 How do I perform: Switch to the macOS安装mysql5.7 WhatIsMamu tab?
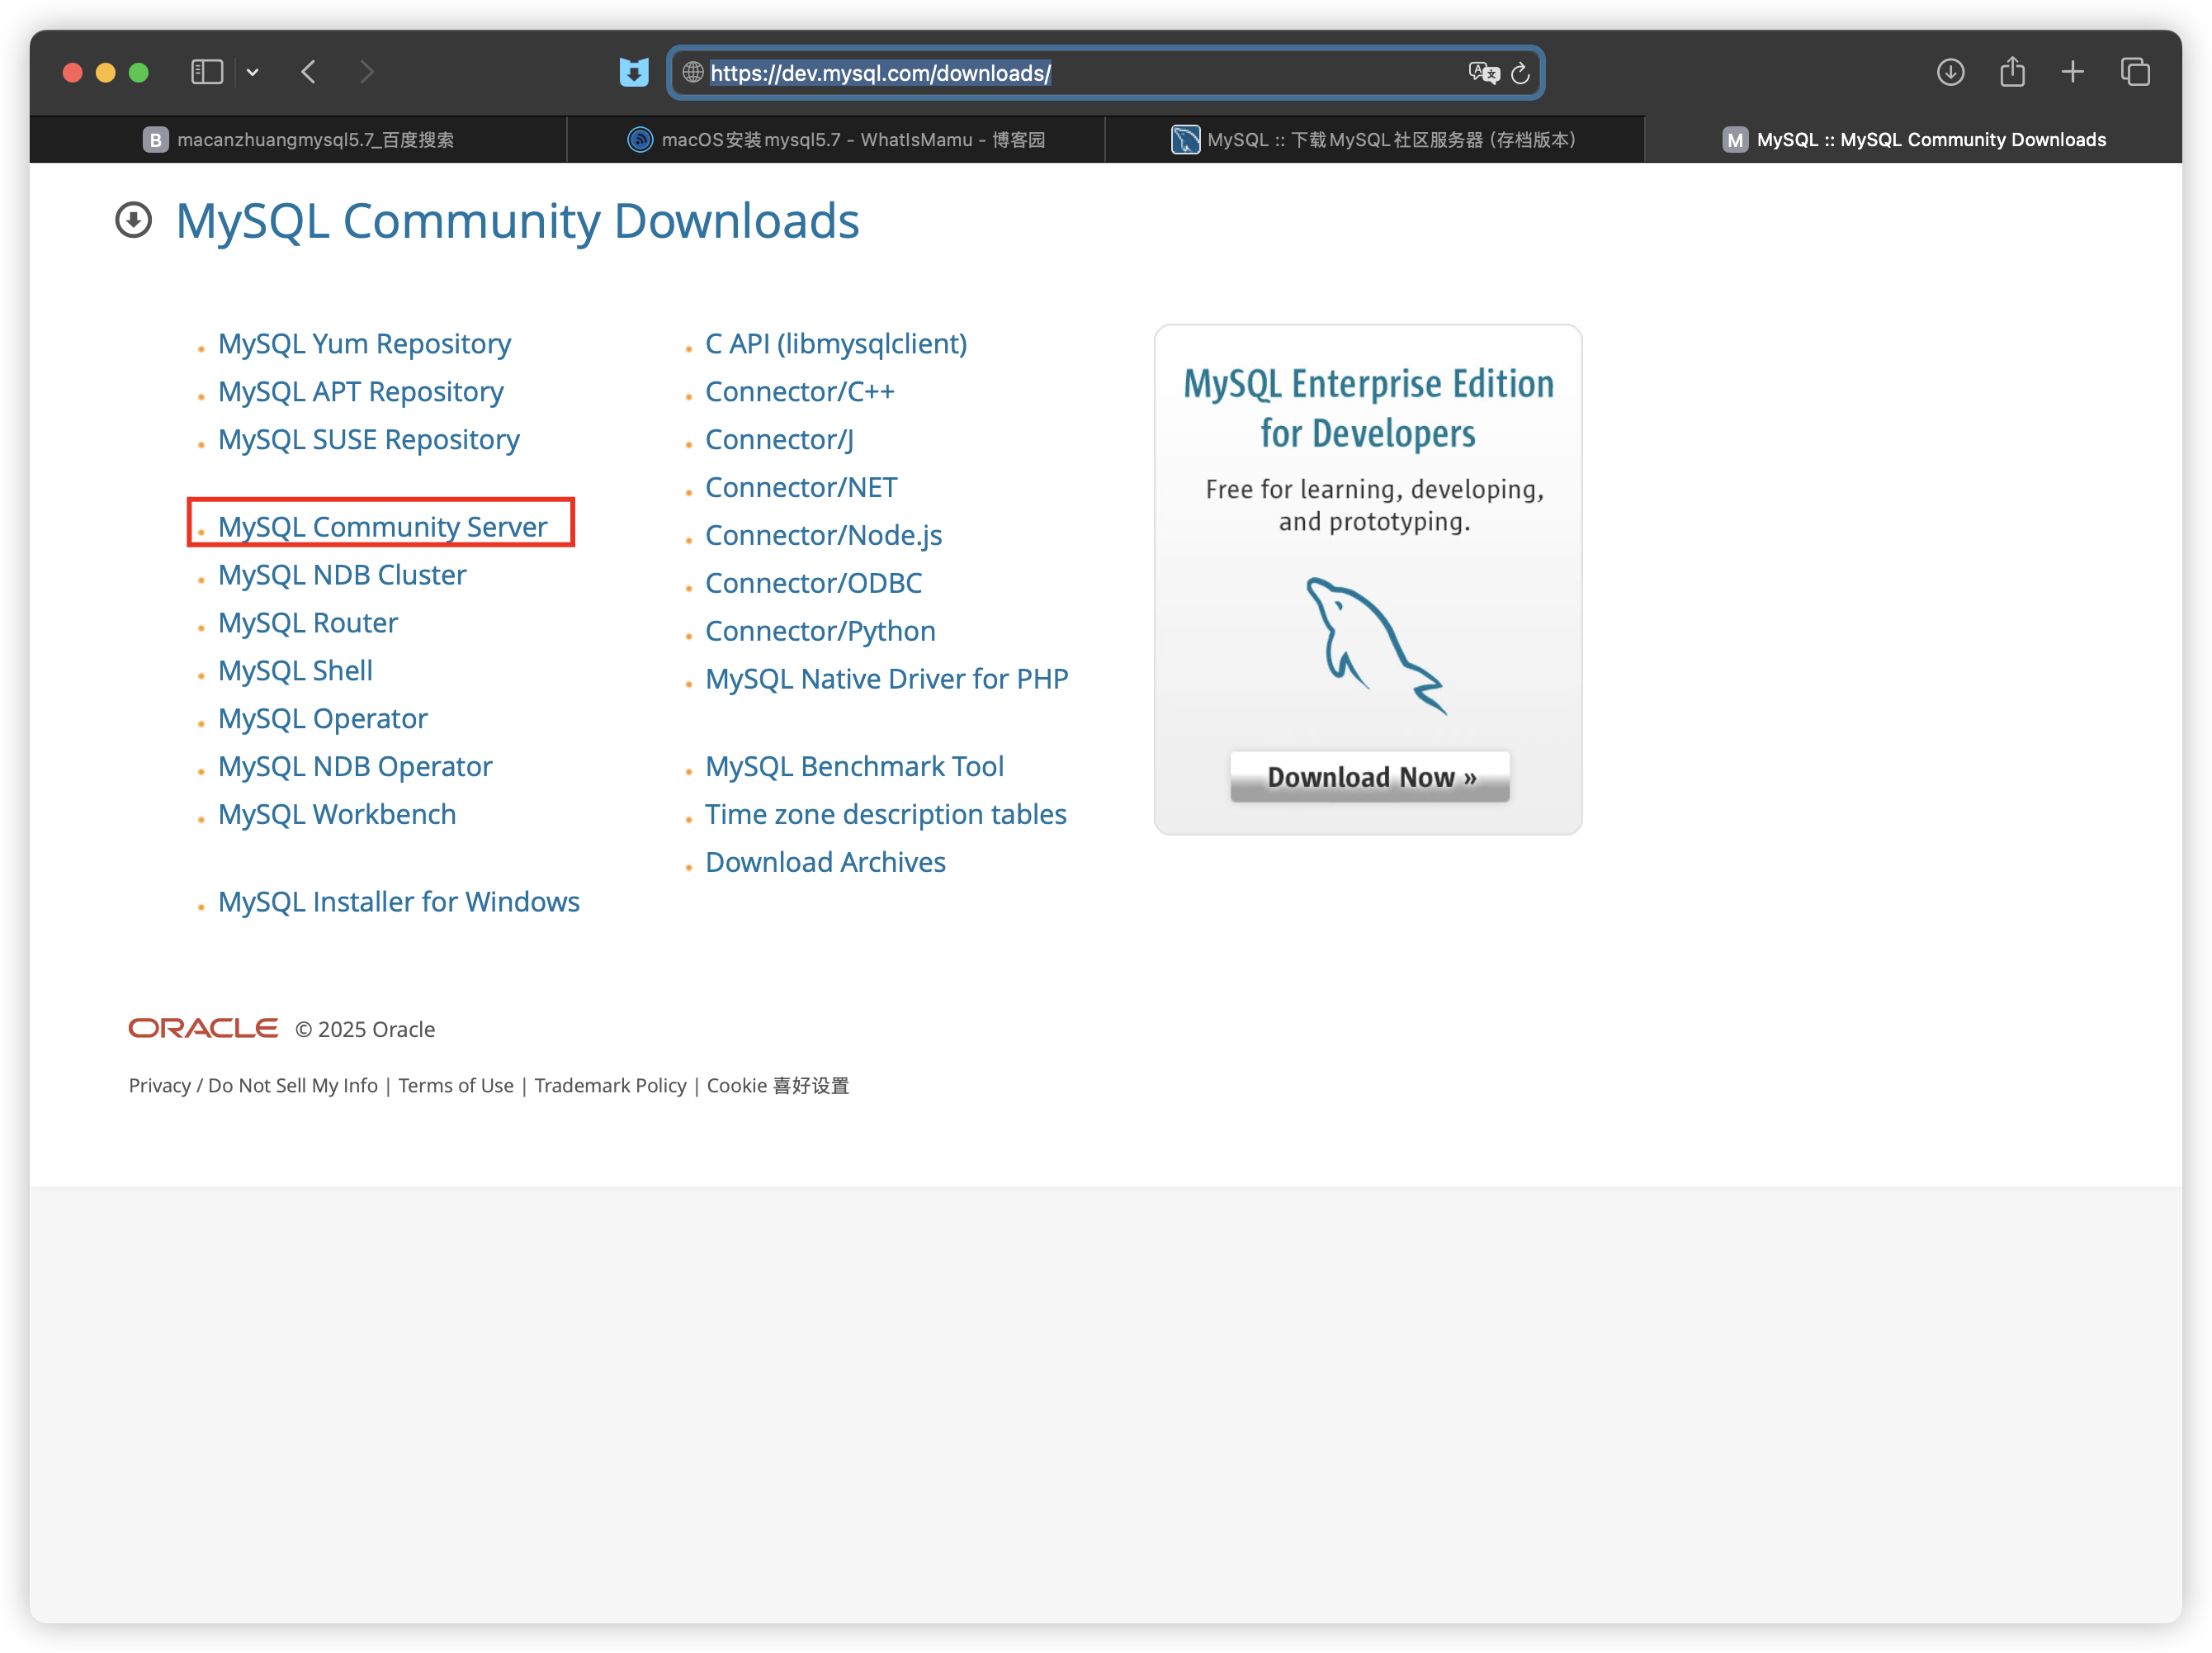pyautogui.click(x=836, y=139)
